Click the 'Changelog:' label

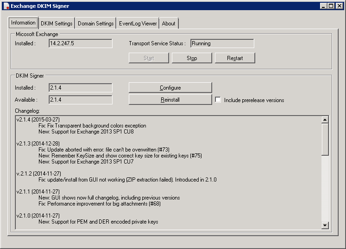point(27,111)
